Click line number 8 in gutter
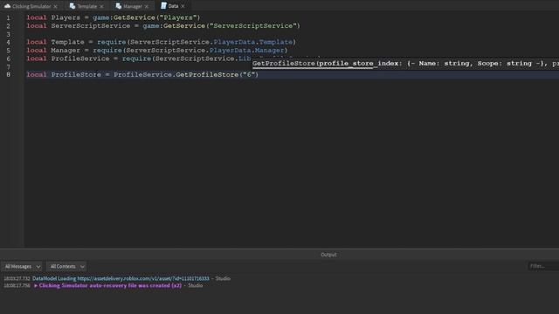Image resolution: width=559 pixels, height=314 pixels. [8, 74]
